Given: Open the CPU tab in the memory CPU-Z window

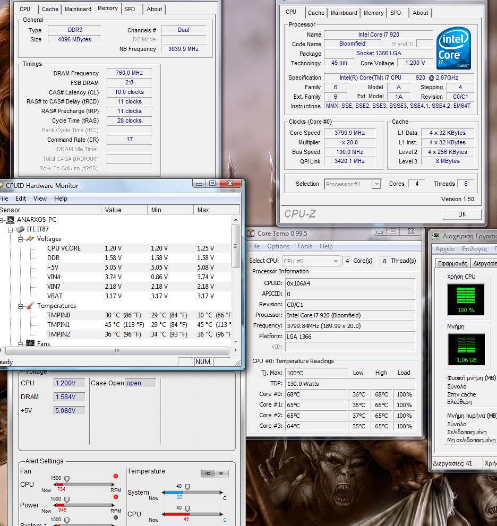Looking at the screenshot, I should (x=25, y=9).
